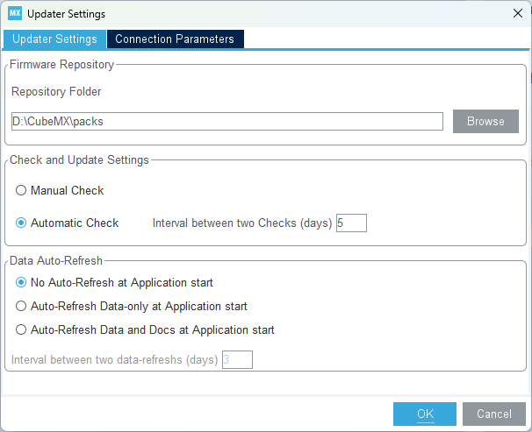Close the Updater Settings dialog window
Screen dimensions: 532x432
click(516, 13)
